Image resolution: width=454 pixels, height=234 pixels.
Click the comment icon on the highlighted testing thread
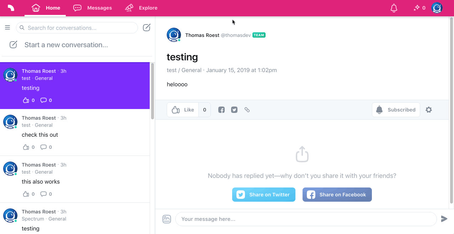tap(43, 100)
